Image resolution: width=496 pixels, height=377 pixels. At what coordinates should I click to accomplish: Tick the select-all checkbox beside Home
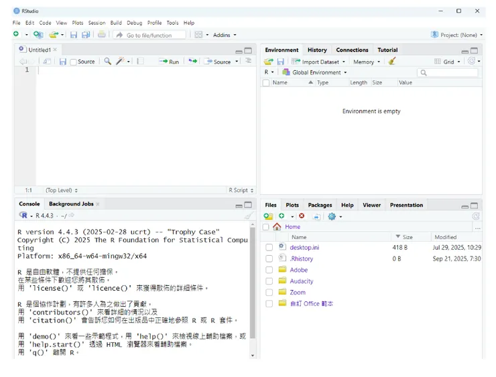(x=265, y=227)
